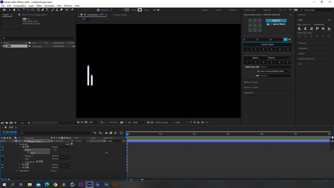
Task: Choose the Type tool
Action: pyautogui.click(x=47, y=10)
